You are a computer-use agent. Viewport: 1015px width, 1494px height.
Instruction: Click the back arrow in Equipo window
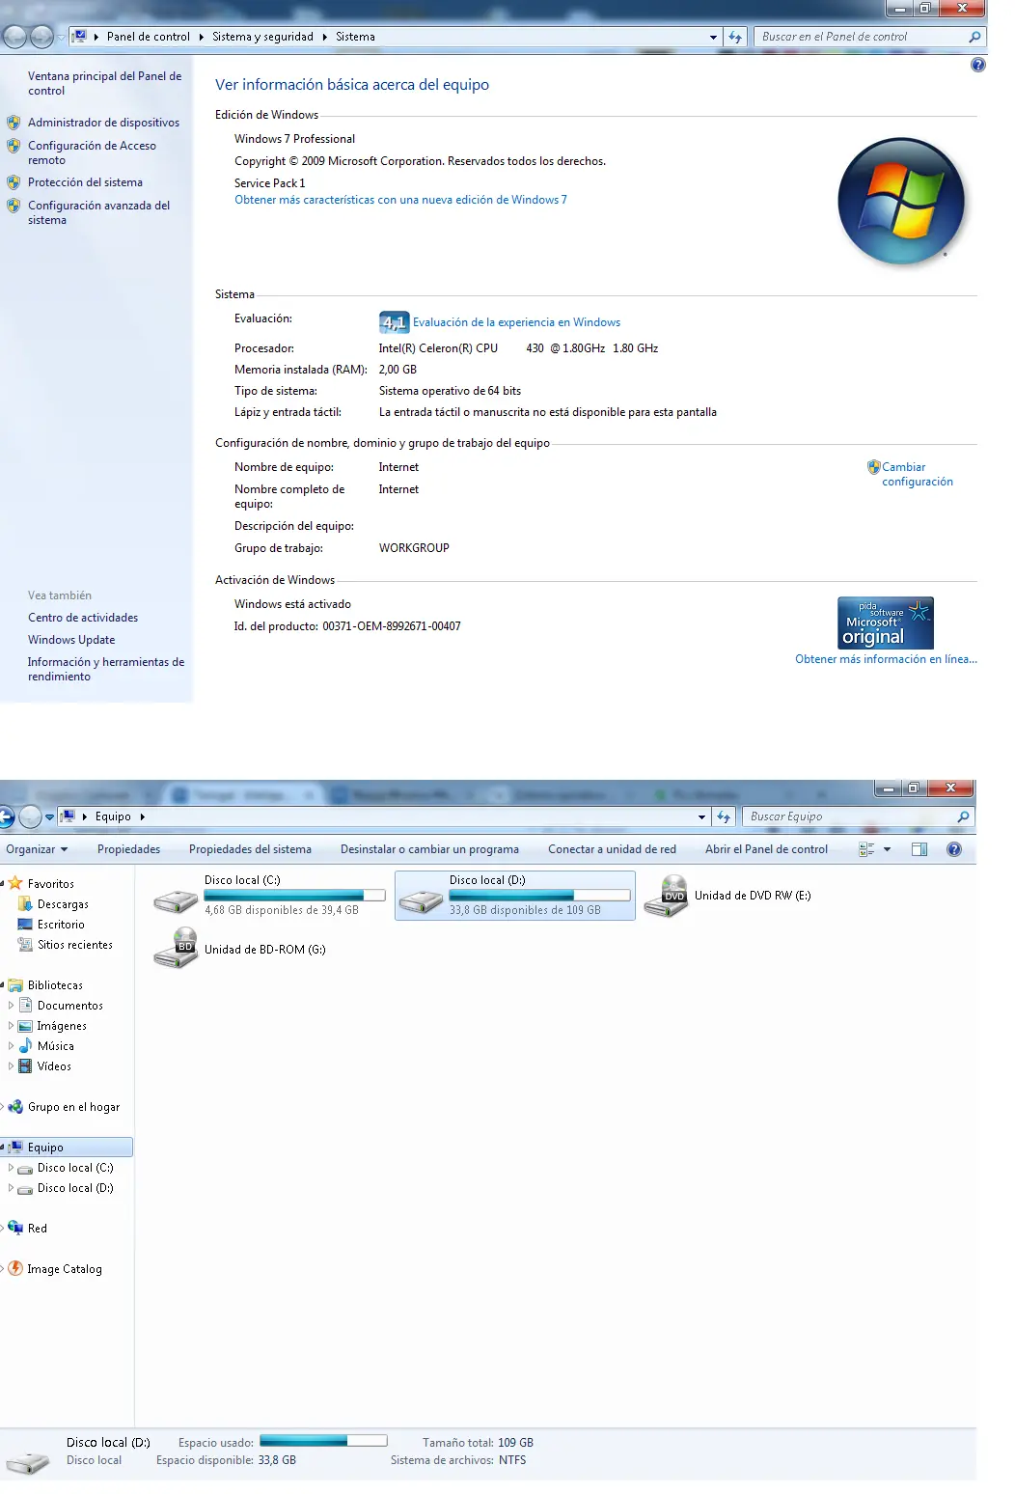pyautogui.click(x=5, y=816)
